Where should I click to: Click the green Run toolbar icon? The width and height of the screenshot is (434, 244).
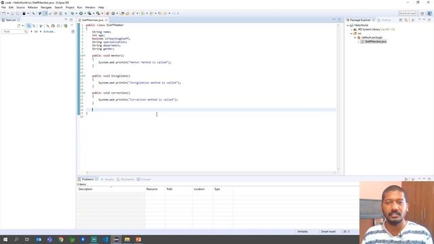click(x=81, y=14)
